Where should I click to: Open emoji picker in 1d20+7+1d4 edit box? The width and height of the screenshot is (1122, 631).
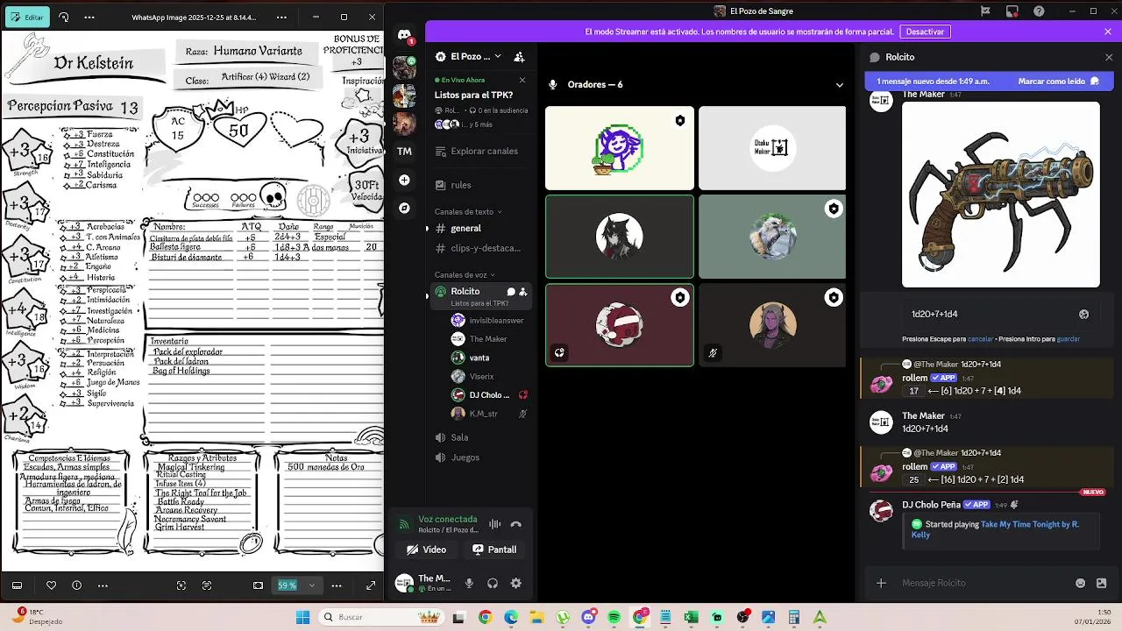click(x=1084, y=314)
